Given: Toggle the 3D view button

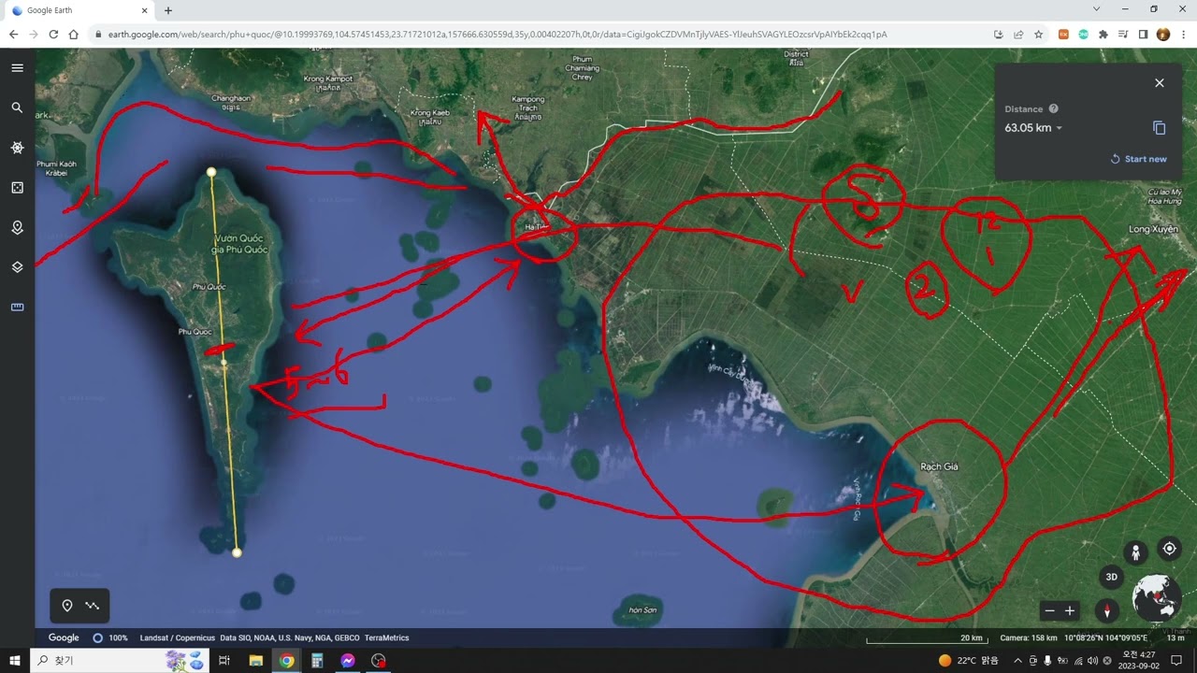Looking at the screenshot, I should point(1111,577).
